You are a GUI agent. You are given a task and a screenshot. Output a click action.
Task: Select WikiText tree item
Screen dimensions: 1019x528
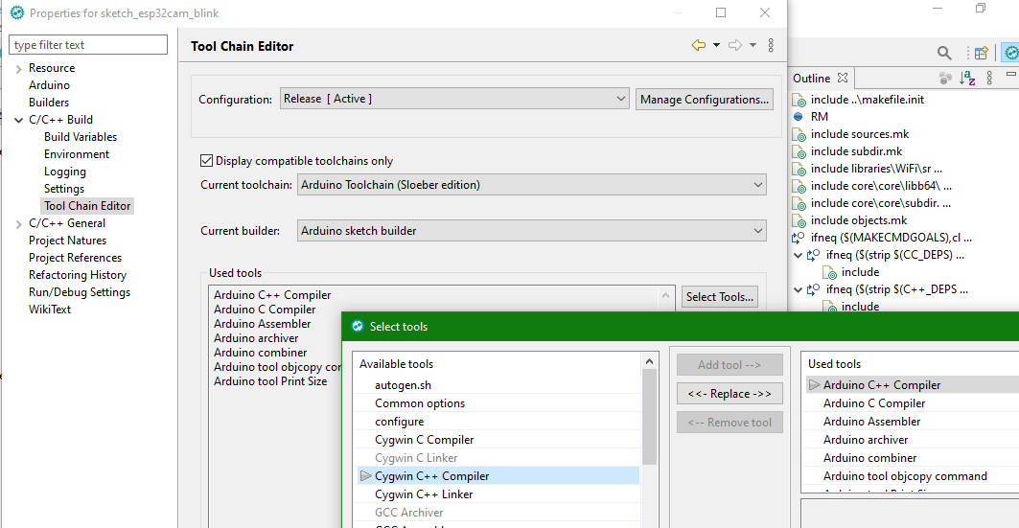click(x=50, y=310)
